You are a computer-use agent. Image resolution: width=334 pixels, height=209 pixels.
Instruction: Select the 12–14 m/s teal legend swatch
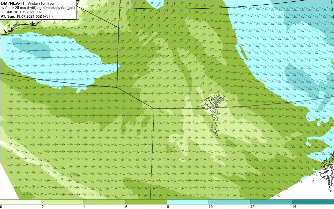(271, 202)
